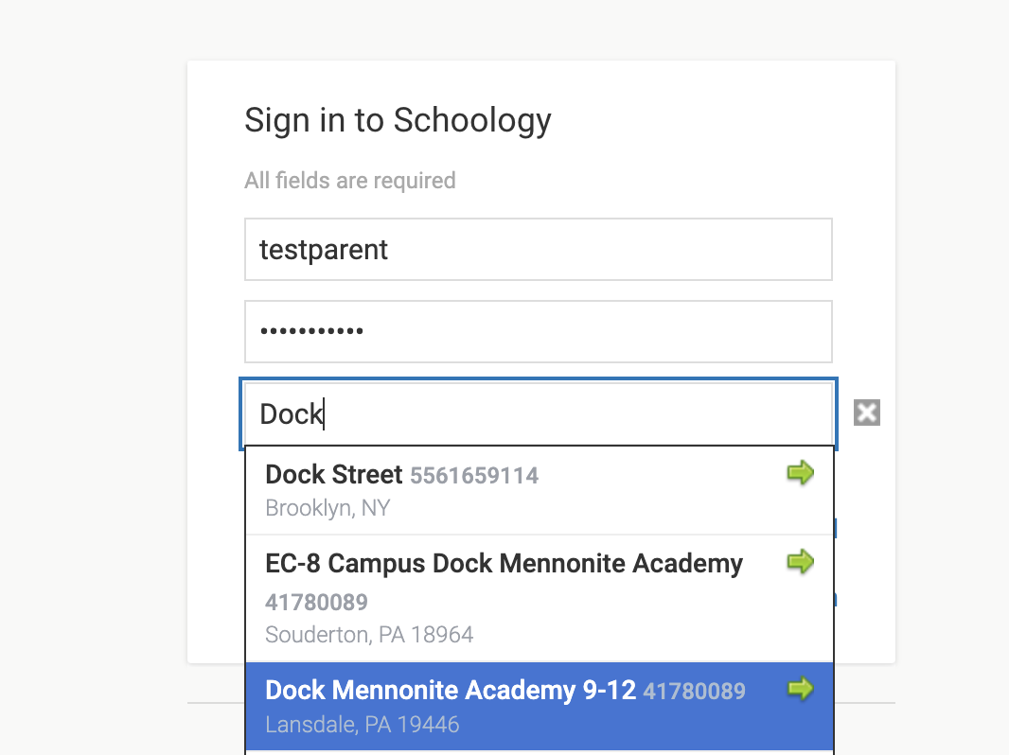1009x755 pixels.
Task: Click the green arrow on highlighted 9-12 row
Action: (800, 690)
